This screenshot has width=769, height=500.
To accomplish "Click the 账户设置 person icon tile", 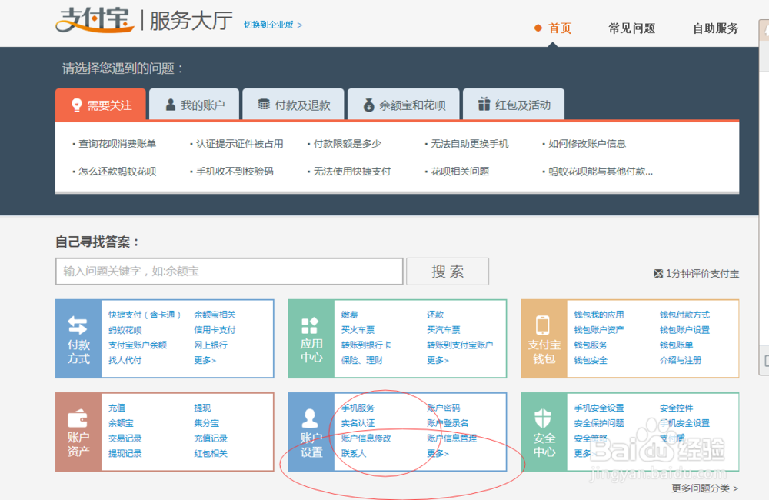I will [311, 432].
